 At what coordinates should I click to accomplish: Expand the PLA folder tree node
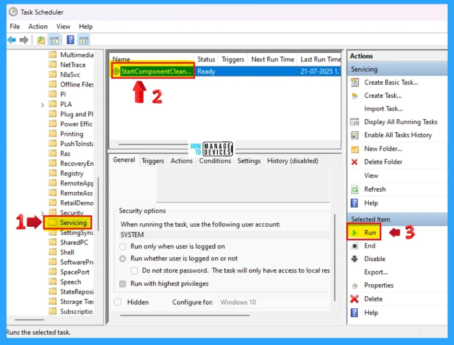[x=43, y=105]
